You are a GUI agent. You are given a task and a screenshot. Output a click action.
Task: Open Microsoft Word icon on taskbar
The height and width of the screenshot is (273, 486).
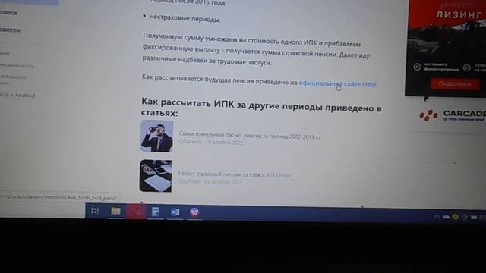[175, 212]
